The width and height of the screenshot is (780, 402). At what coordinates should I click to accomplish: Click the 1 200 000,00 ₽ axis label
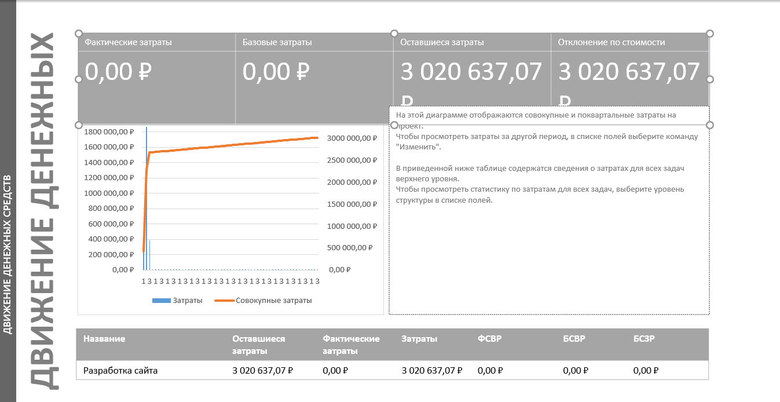click(109, 177)
